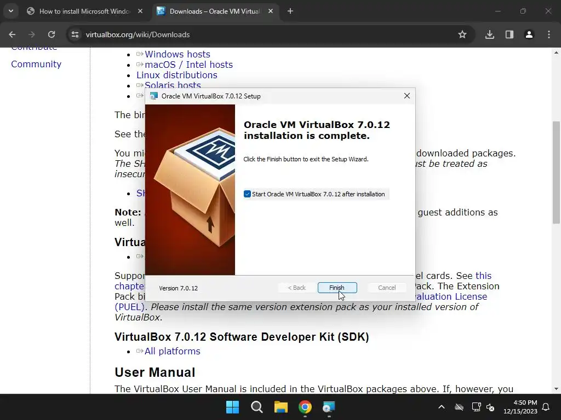
Task: Close the How to install Microsoft Windows tab
Action: 140,11
